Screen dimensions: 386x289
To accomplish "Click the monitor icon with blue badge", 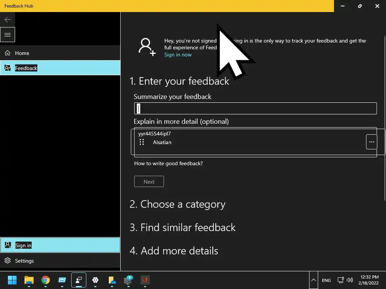I will tap(128, 280).
